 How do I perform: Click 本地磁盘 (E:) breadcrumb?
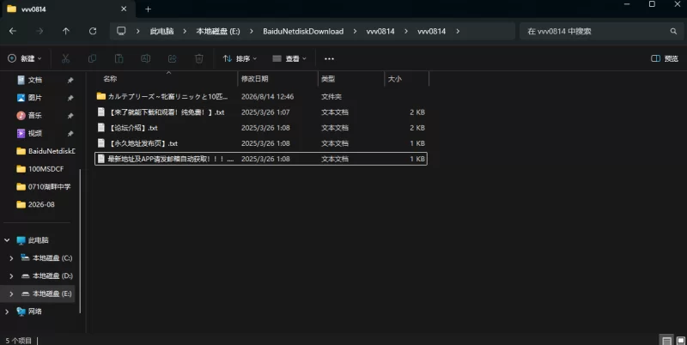[x=218, y=31]
